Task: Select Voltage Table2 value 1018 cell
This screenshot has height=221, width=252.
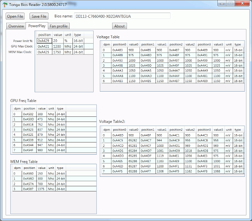Action: [190, 151]
